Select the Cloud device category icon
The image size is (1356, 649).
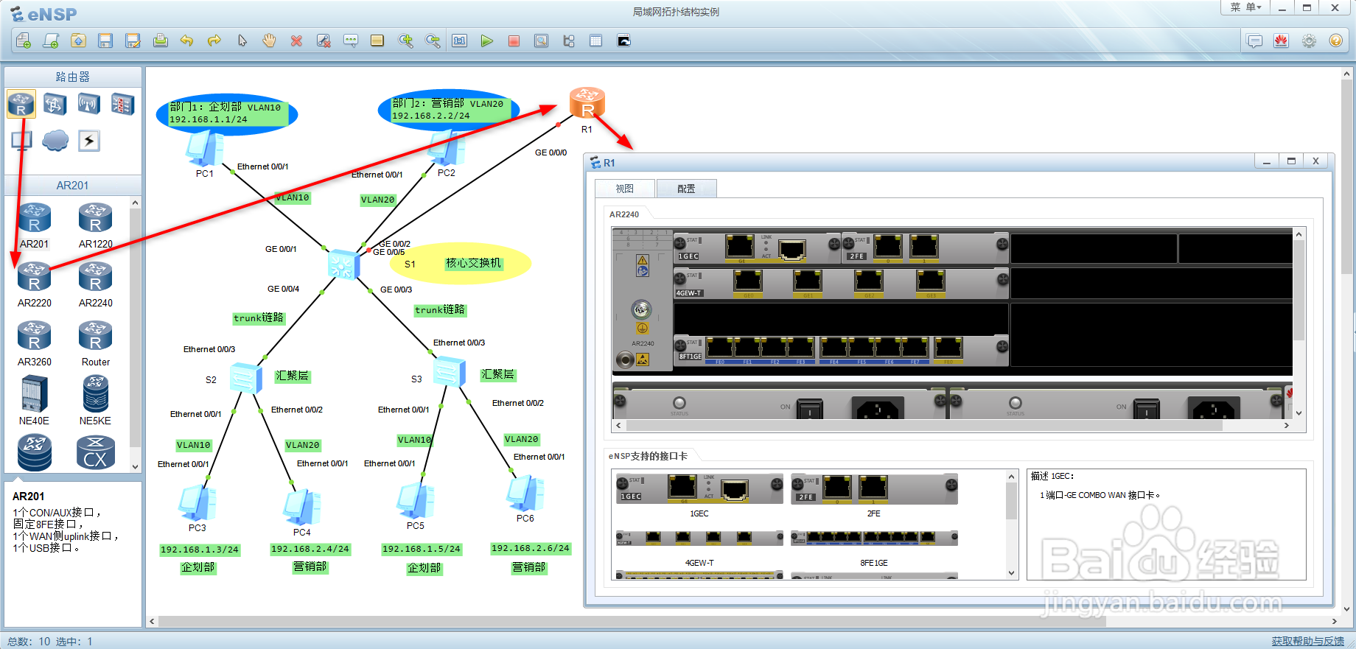click(55, 141)
